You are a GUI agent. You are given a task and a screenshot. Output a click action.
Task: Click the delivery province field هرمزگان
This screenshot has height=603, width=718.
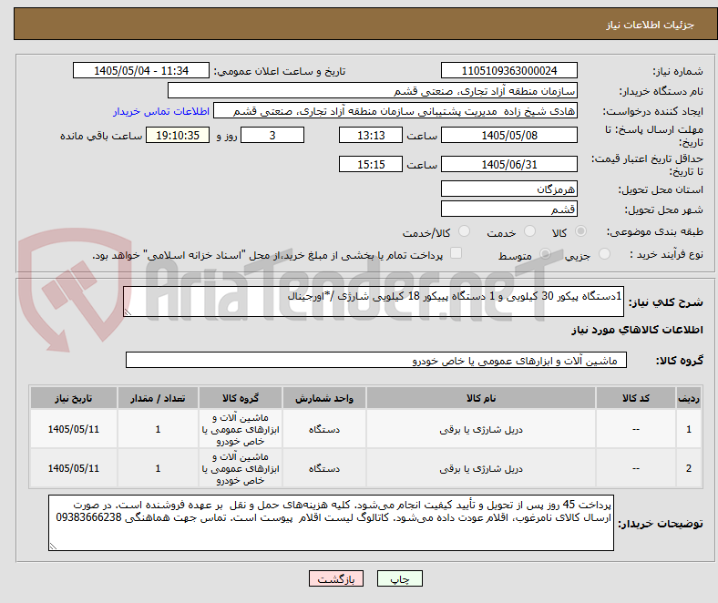[x=508, y=189]
